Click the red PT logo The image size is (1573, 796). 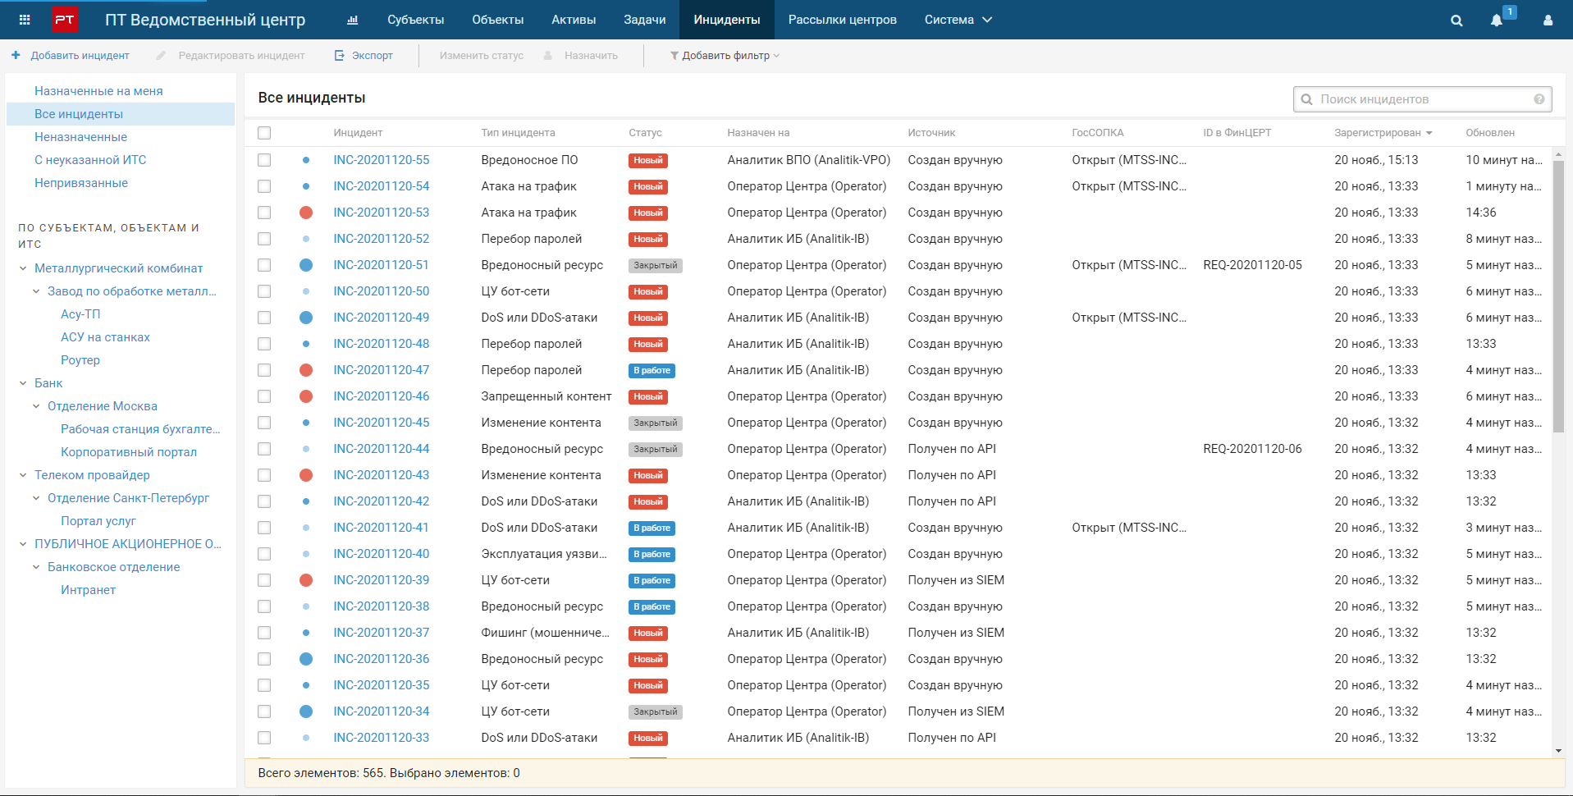click(x=65, y=20)
